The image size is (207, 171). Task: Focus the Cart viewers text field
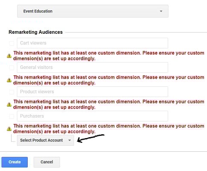(93, 43)
